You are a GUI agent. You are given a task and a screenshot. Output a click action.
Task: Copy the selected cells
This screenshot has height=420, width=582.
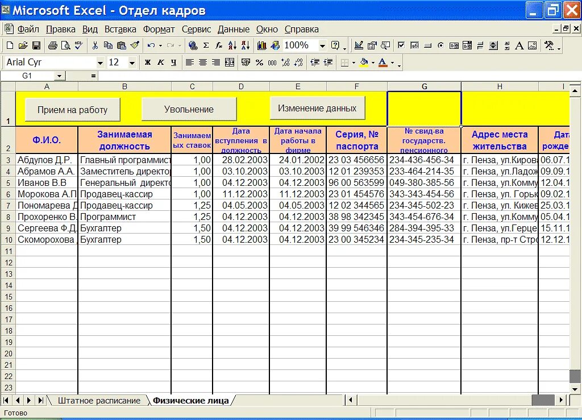point(108,45)
